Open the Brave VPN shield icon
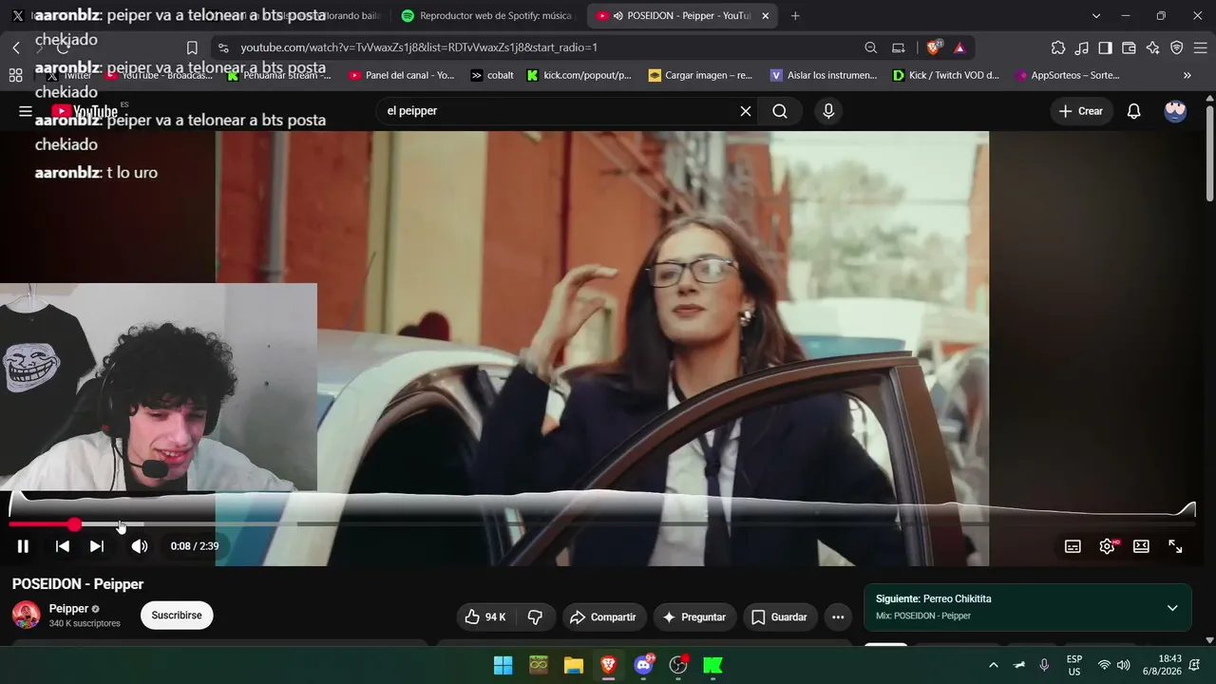 tap(1176, 47)
